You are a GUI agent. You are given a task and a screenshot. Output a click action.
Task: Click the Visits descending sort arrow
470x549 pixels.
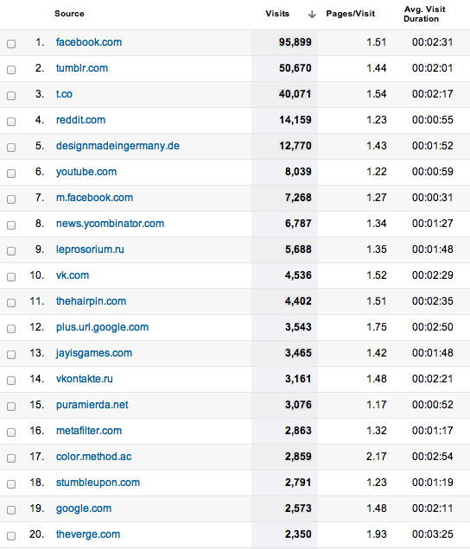[x=312, y=15]
